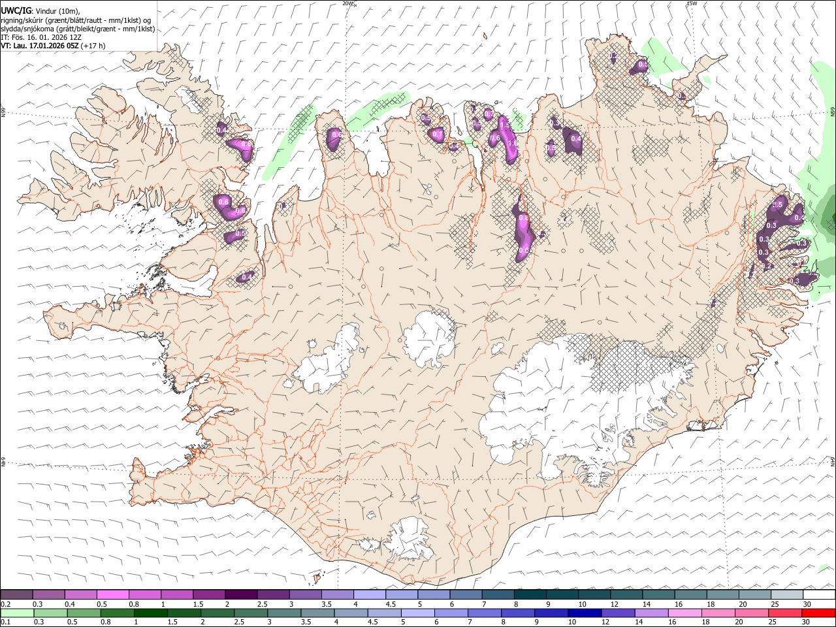Click the 'slydda/snjókoma (grátt/bleikt/grænt - mm/1klst)' header line
Screen dimensions: 836x627
click(78, 29)
